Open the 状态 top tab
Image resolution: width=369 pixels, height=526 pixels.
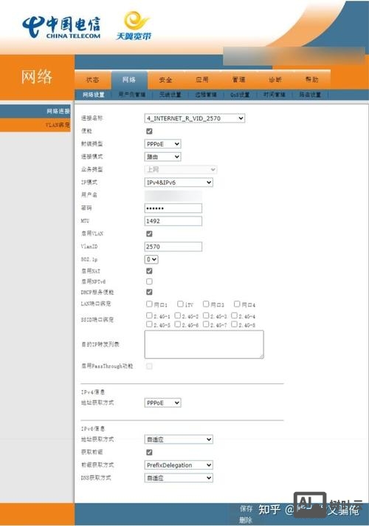point(92,80)
